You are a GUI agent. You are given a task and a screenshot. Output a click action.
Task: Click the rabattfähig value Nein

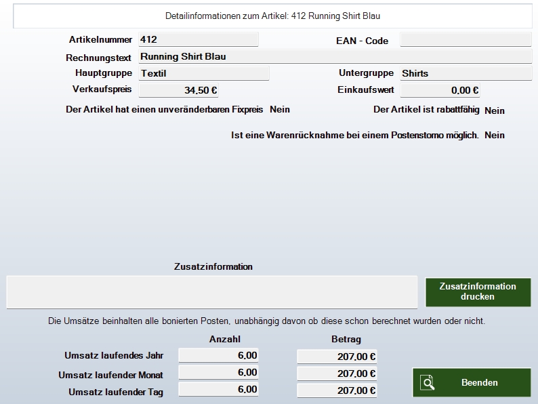pos(495,110)
